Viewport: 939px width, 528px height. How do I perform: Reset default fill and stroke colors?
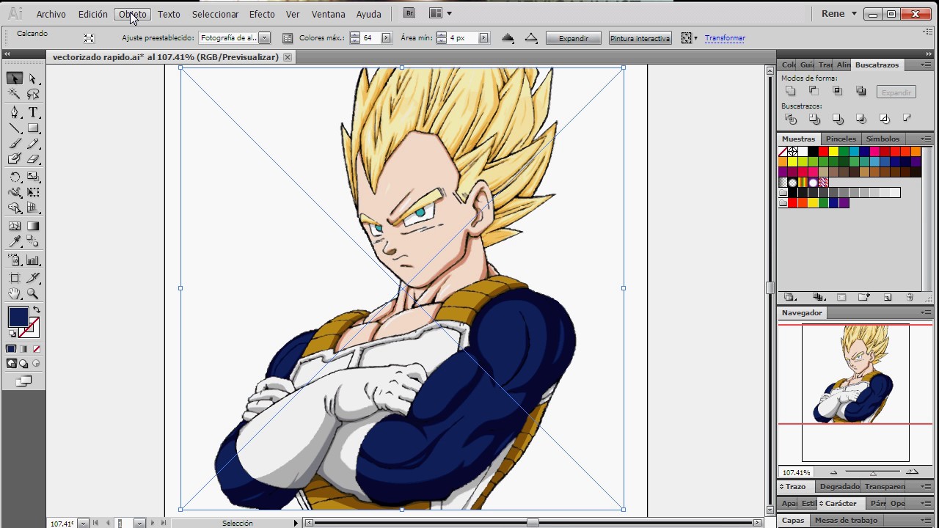tap(12, 334)
